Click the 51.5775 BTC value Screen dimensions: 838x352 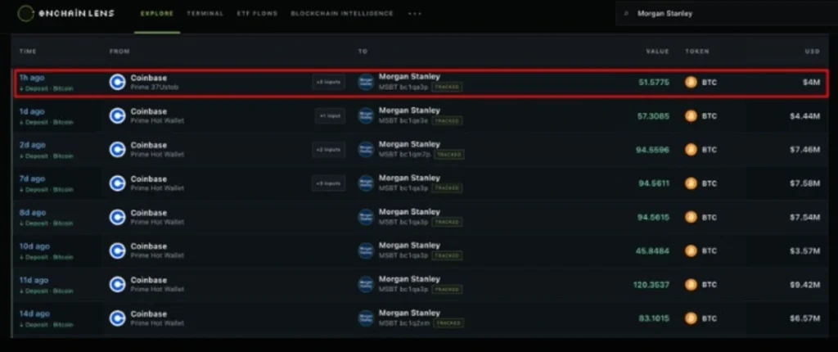pos(654,83)
